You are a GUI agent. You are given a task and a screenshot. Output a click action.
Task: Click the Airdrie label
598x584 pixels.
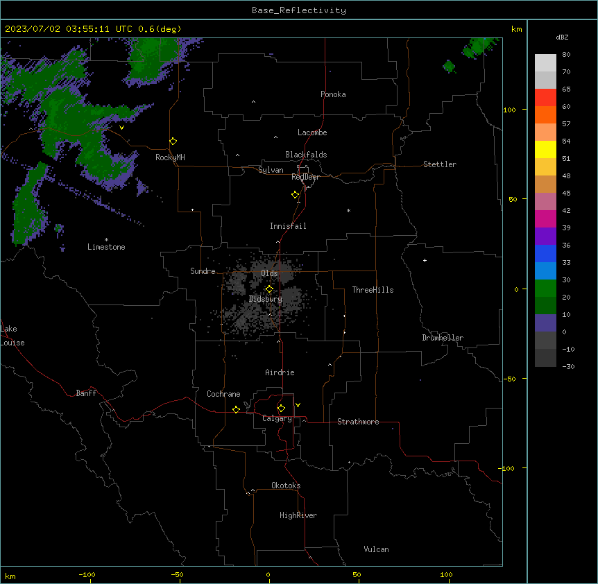(280, 372)
